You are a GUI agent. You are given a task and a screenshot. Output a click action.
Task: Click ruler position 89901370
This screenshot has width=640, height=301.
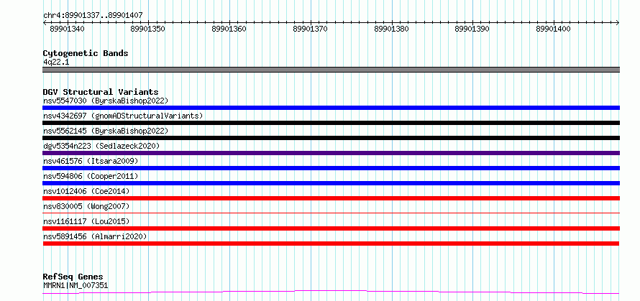point(310,29)
